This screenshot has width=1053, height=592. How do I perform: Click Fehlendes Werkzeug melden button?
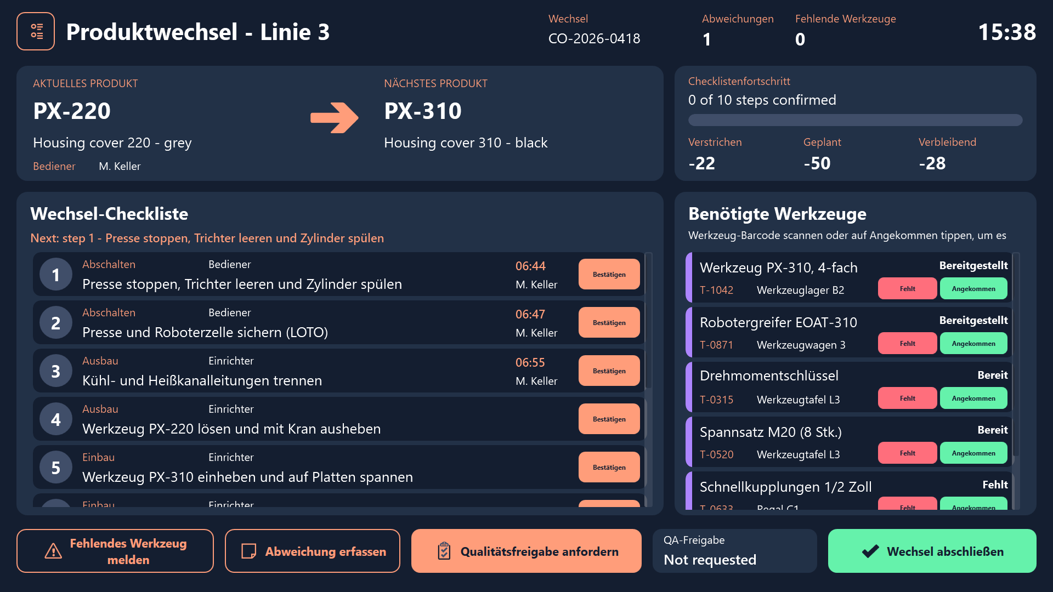click(115, 551)
